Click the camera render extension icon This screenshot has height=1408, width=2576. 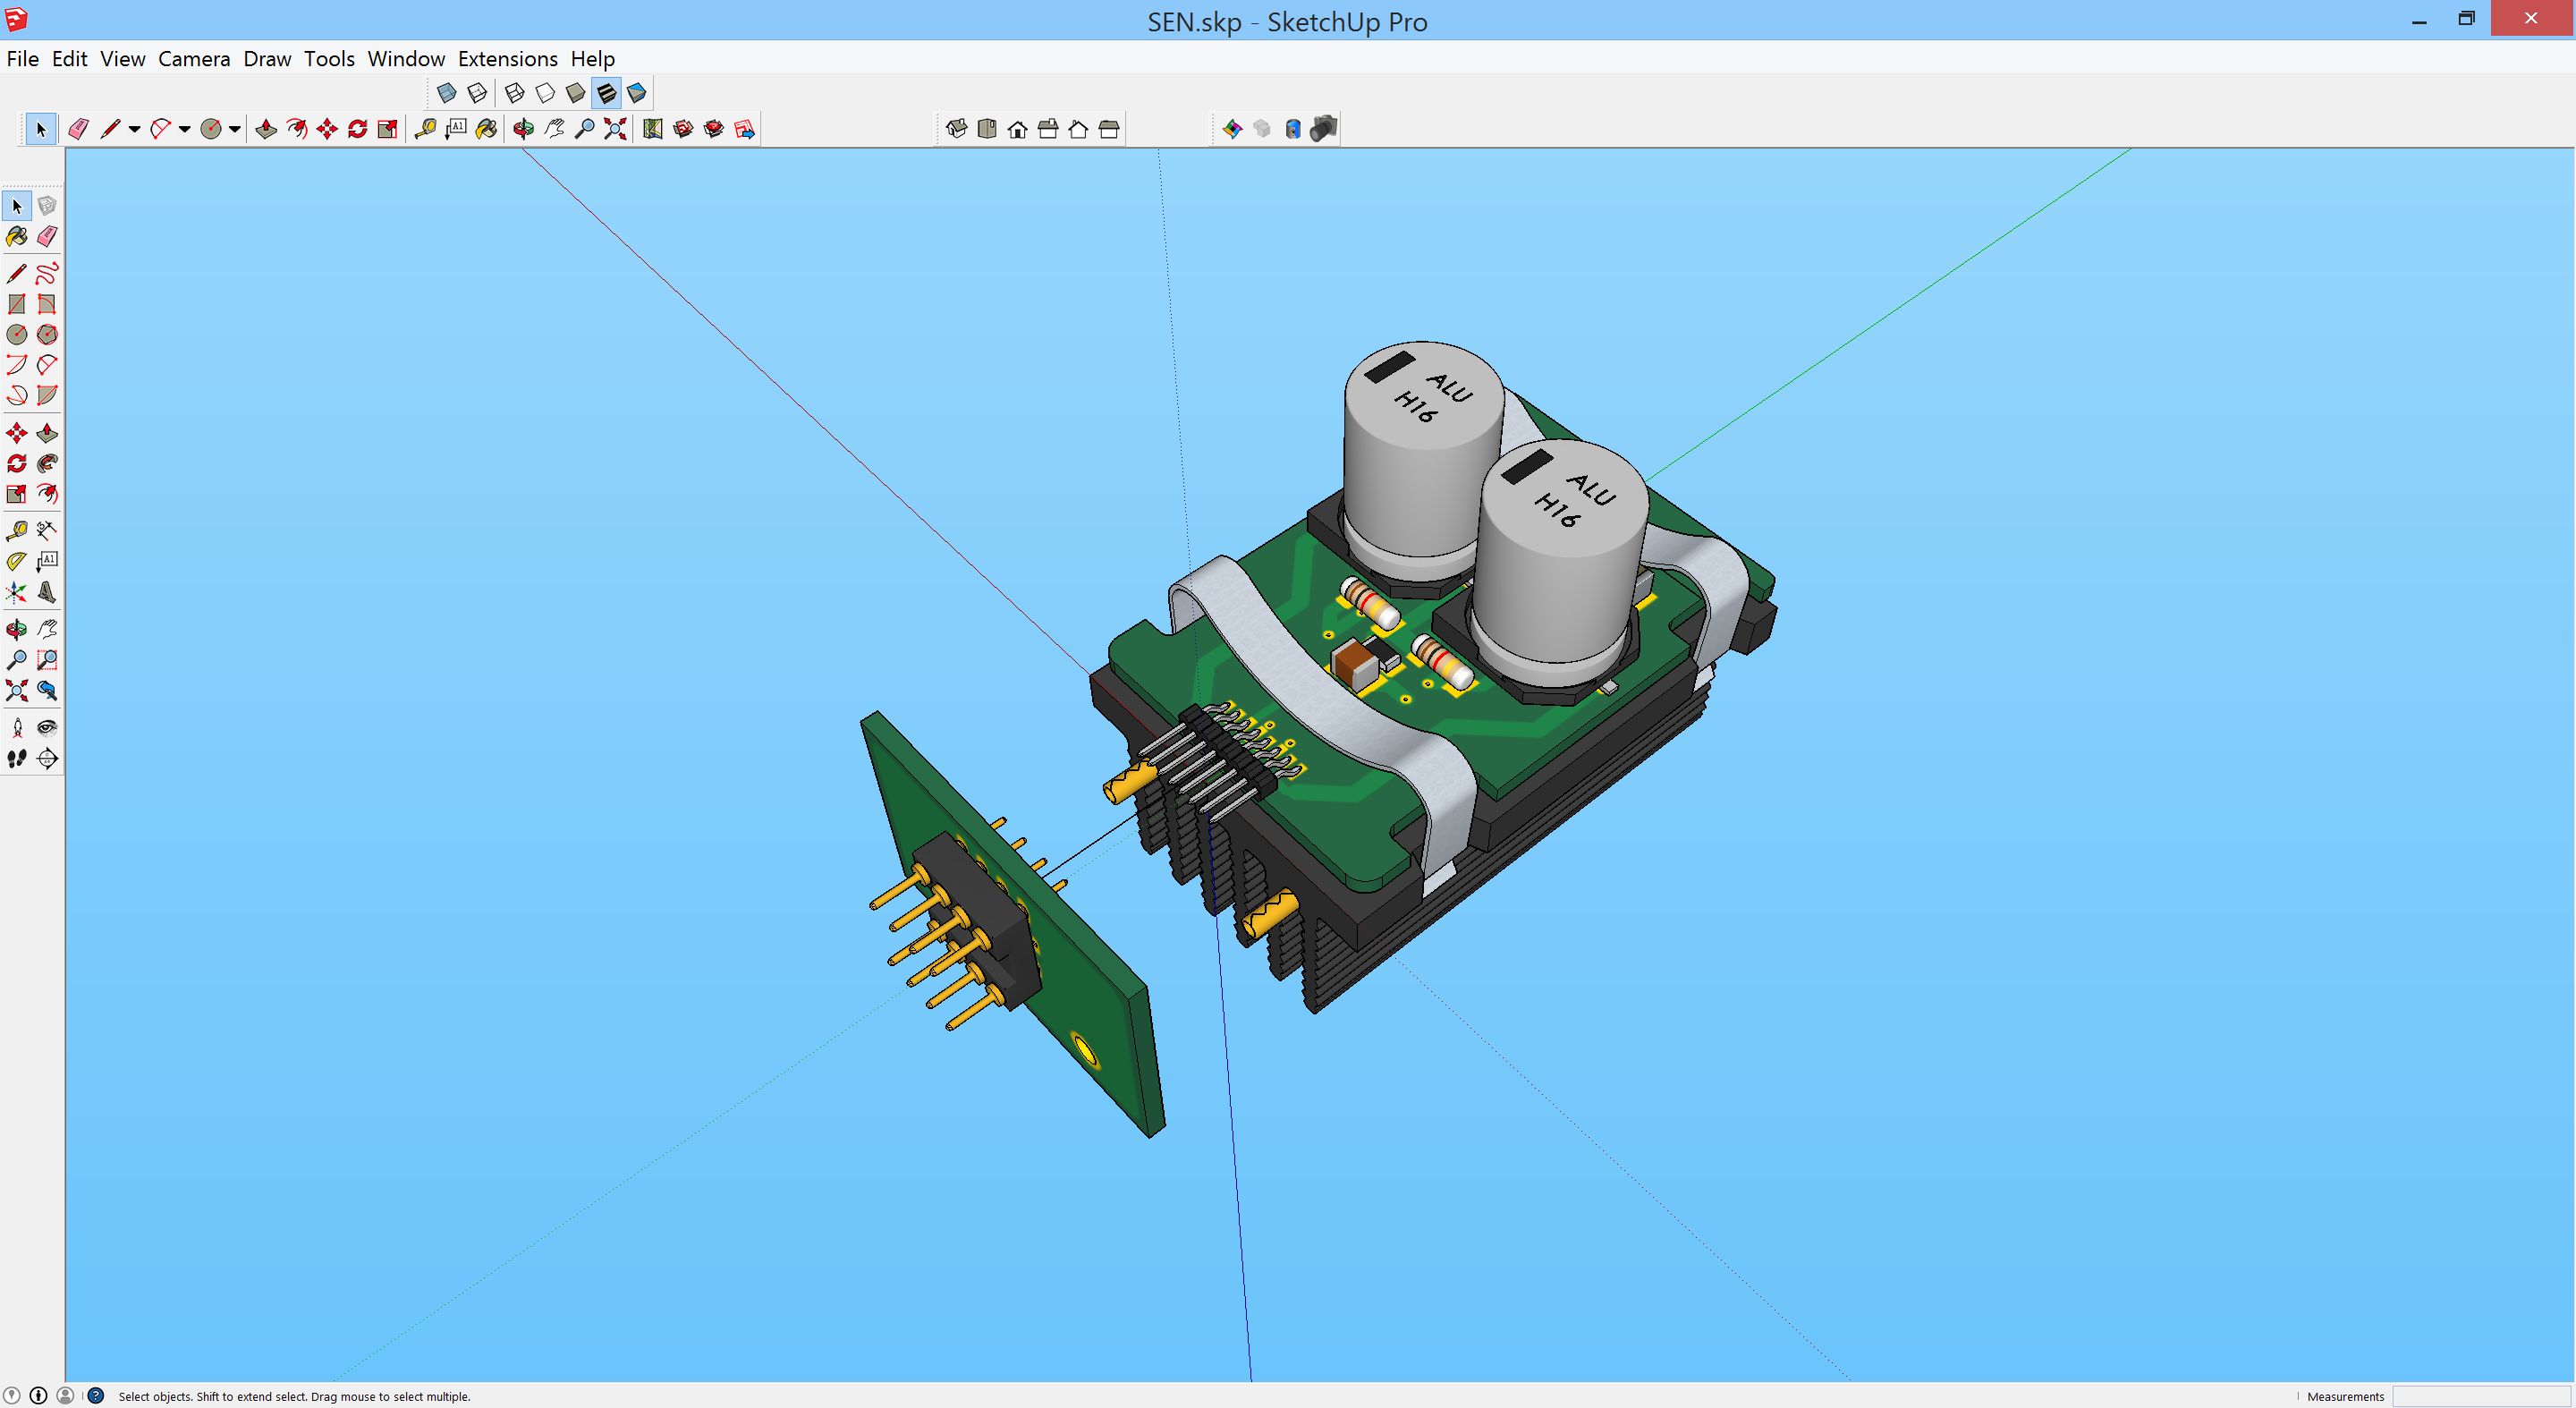pyautogui.click(x=1324, y=129)
